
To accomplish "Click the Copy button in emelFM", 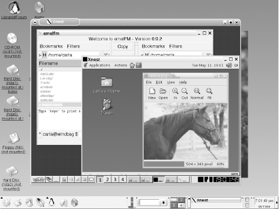I will 122,46.
